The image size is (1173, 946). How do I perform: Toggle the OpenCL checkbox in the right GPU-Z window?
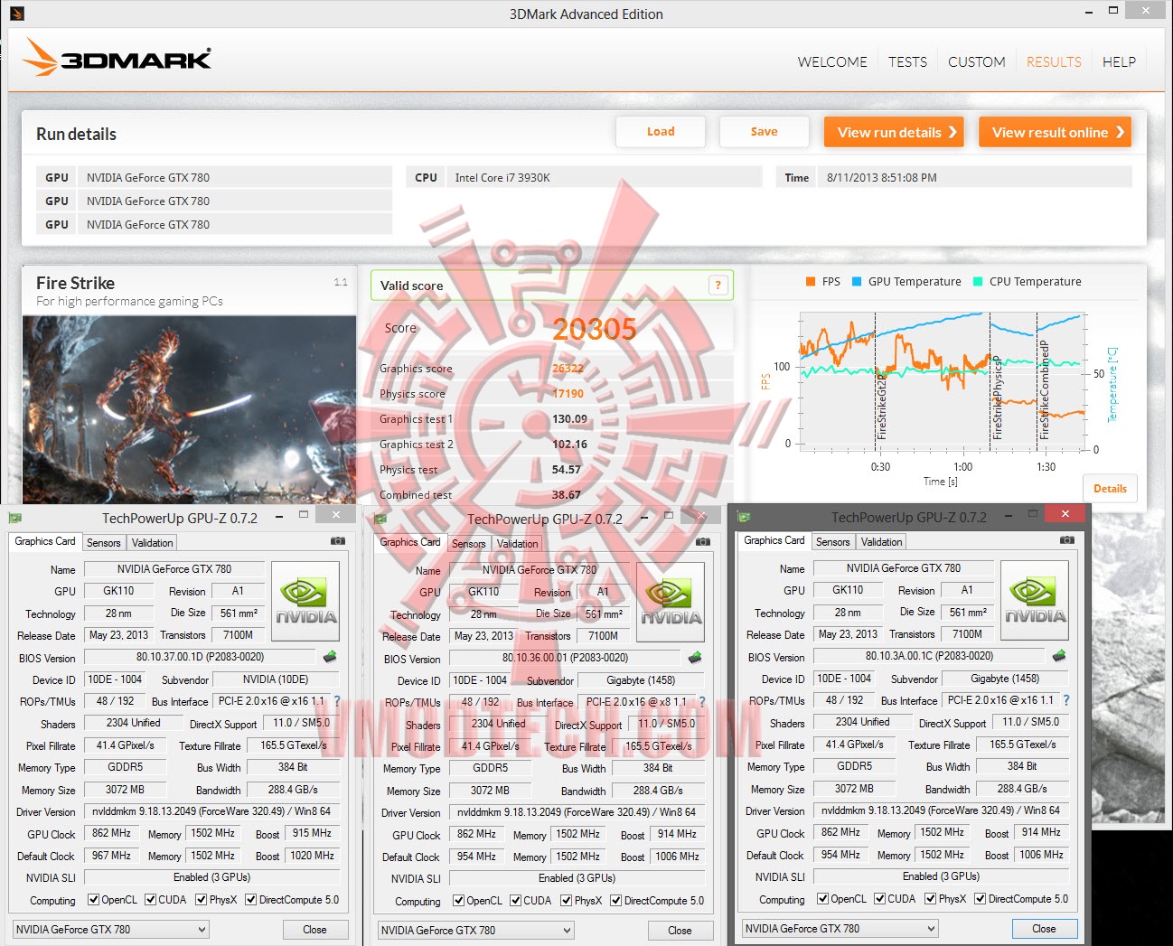coord(822,899)
